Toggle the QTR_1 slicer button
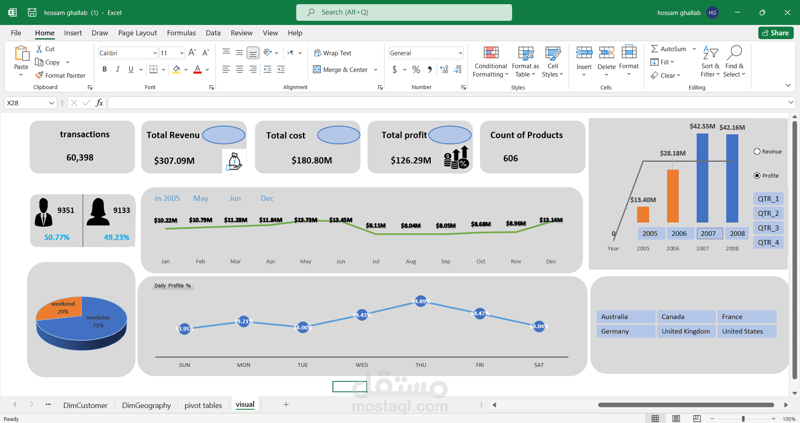The width and height of the screenshot is (800, 423). click(x=768, y=199)
